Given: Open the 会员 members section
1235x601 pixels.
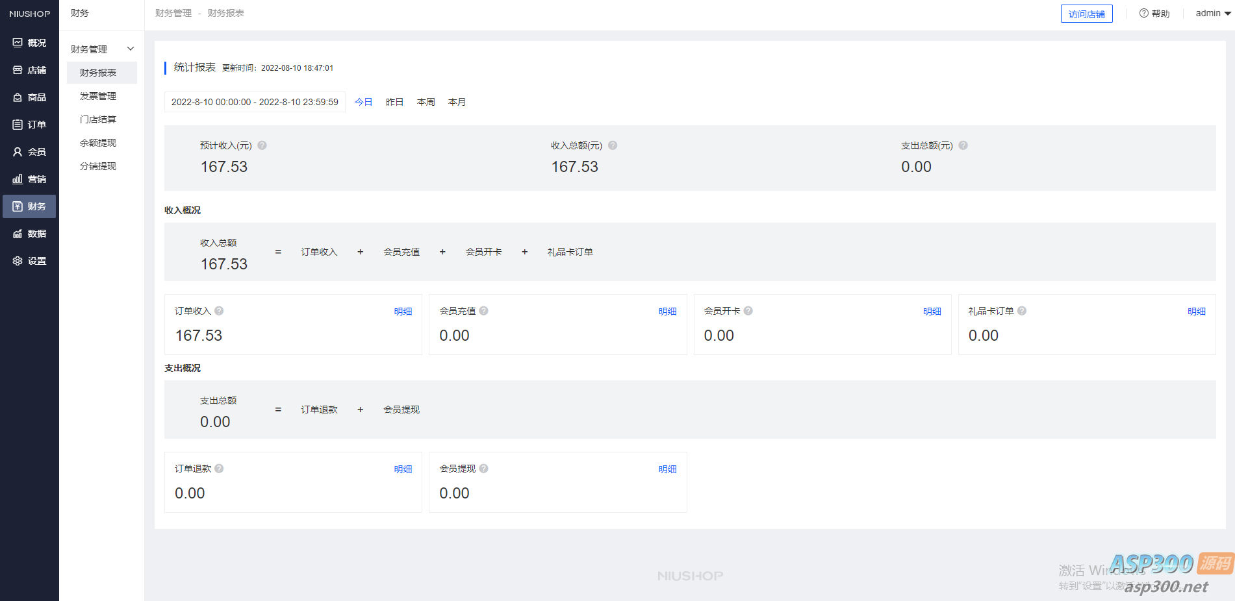Looking at the screenshot, I should (x=29, y=151).
